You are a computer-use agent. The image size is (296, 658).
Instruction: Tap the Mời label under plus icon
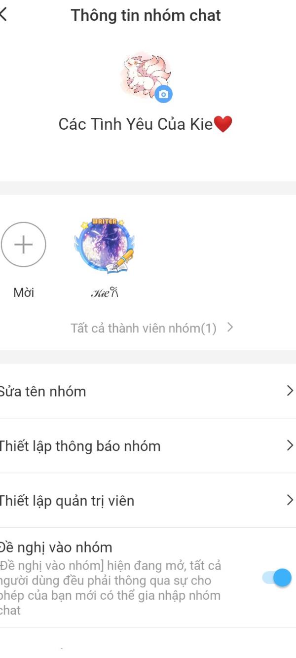24,292
